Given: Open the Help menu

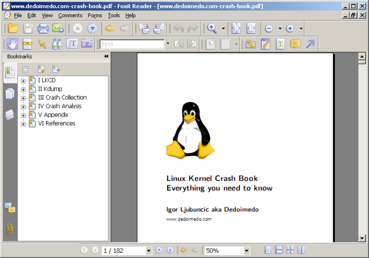Looking at the screenshot, I should [x=130, y=16].
